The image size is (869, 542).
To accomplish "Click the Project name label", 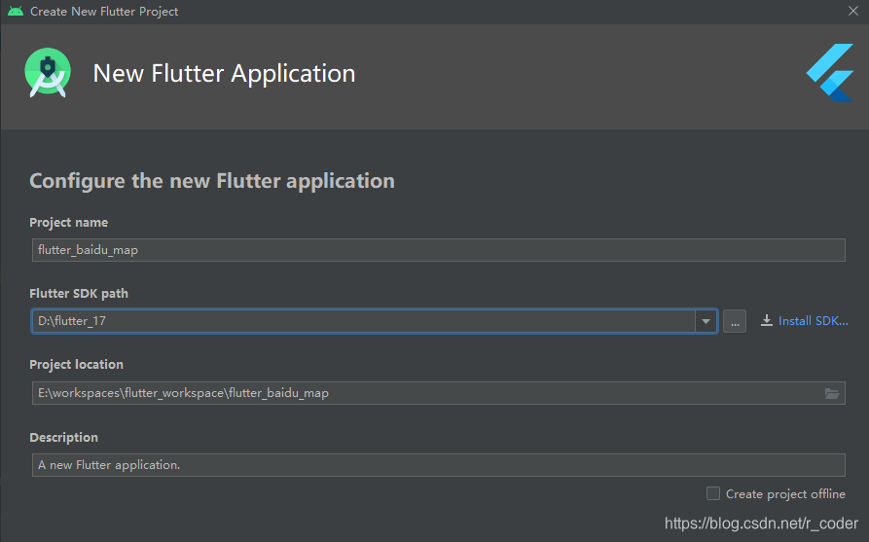I will tap(69, 223).
